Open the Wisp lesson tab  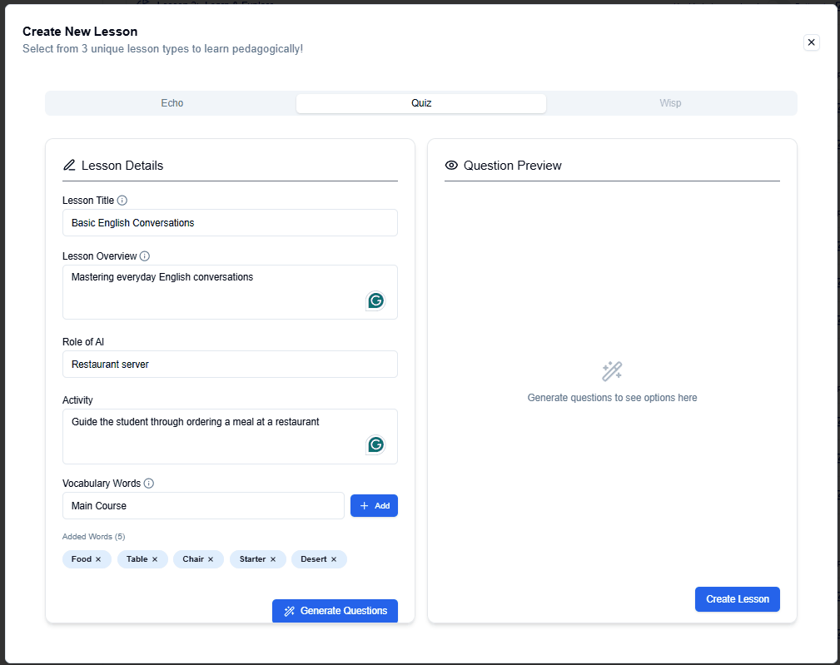[x=670, y=103]
